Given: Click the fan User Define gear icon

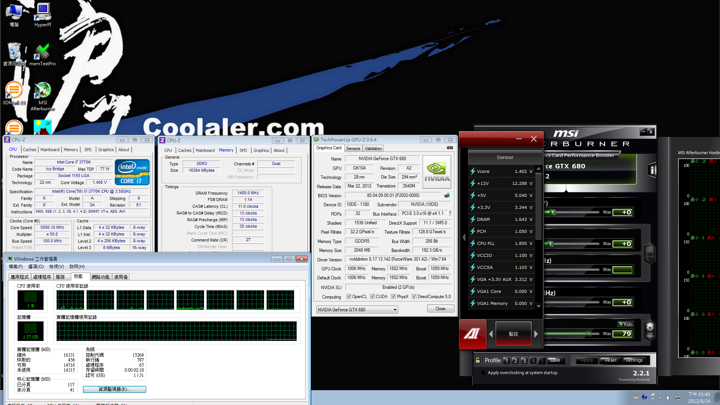Looking at the screenshot, I should coord(650,330).
